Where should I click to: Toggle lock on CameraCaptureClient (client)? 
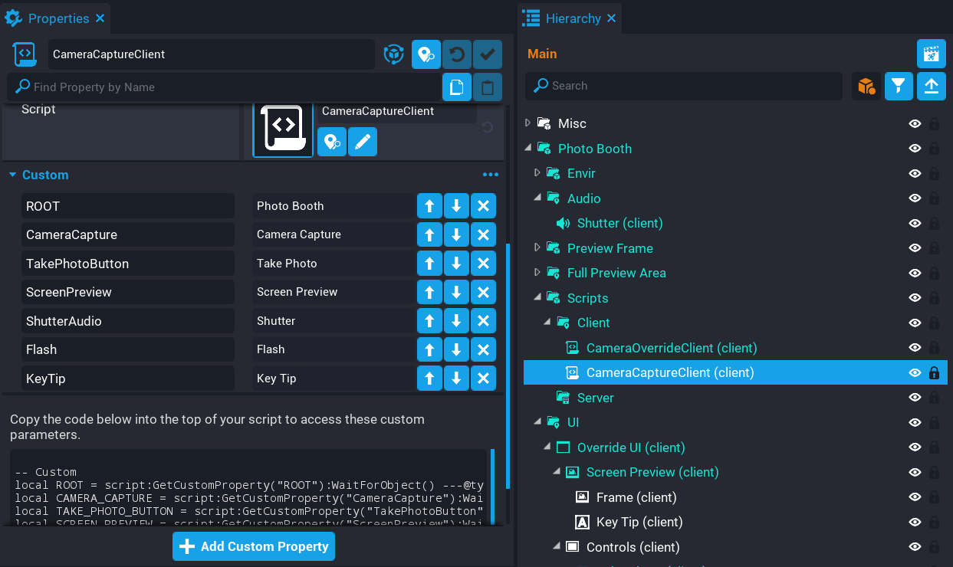click(934, 373)
